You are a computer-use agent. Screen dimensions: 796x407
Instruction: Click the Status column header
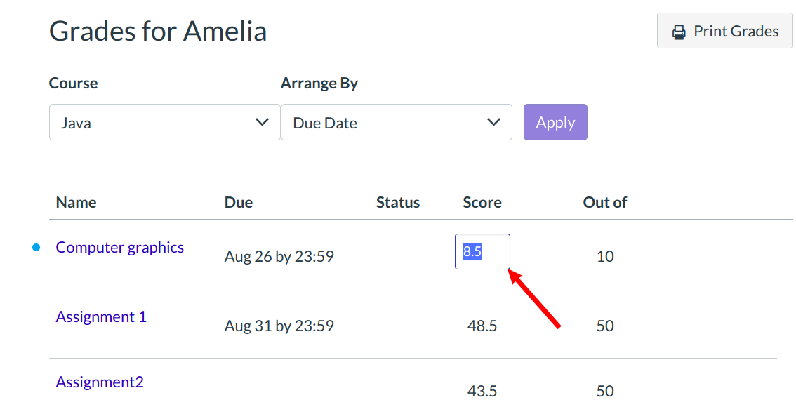397,203
